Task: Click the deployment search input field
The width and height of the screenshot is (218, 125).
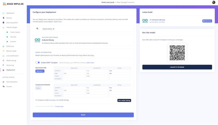Action: pos(83,29)
